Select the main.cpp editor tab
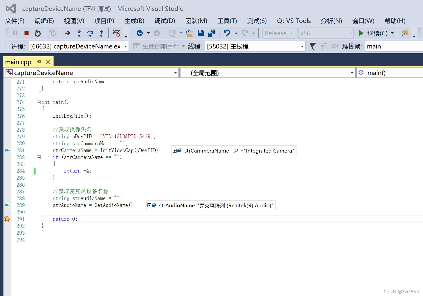The image size is (423, 296). click(18, 62)
